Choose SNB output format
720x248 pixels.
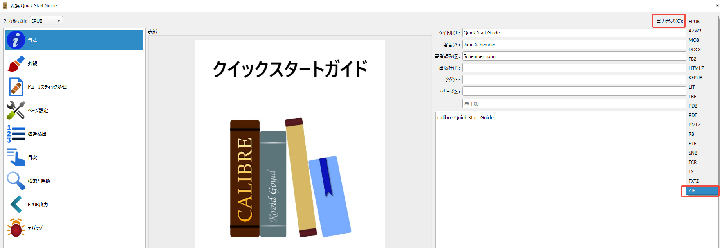pos(702,153)
